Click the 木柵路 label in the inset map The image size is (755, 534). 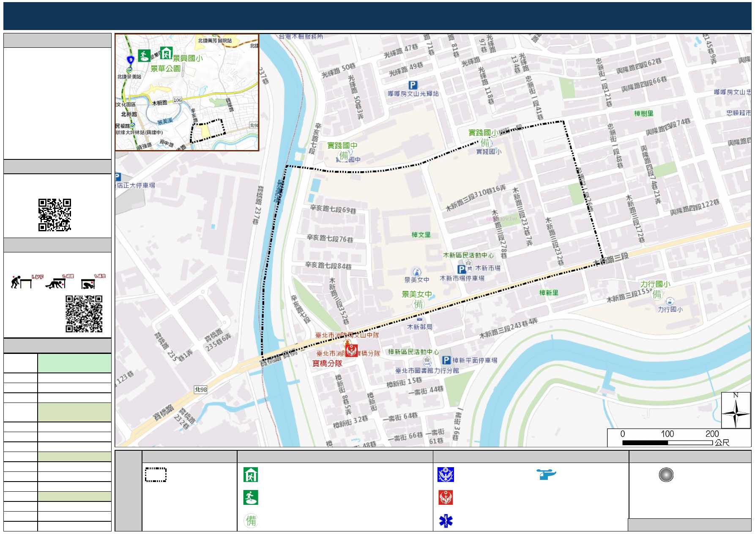(159, 103)
